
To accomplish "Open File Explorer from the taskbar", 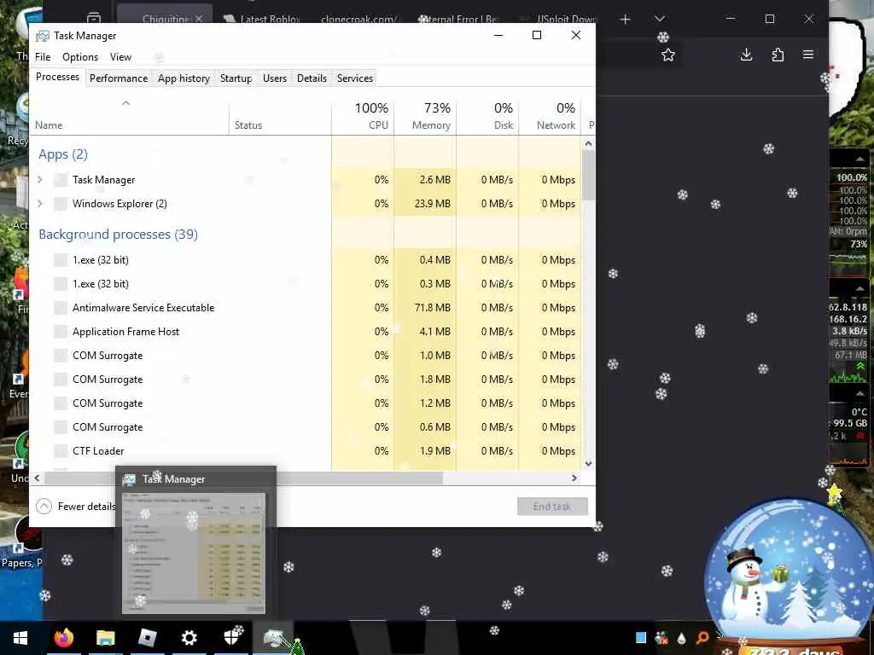I will tap(105, 638).
